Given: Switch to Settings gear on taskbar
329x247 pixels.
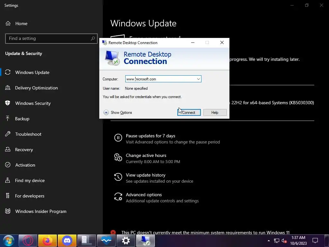Looking at the screenshot, I should (x=126, y=241).
